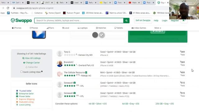Open the Home | OpenX bookmark

pyautogui.click(x=53, y=13)
